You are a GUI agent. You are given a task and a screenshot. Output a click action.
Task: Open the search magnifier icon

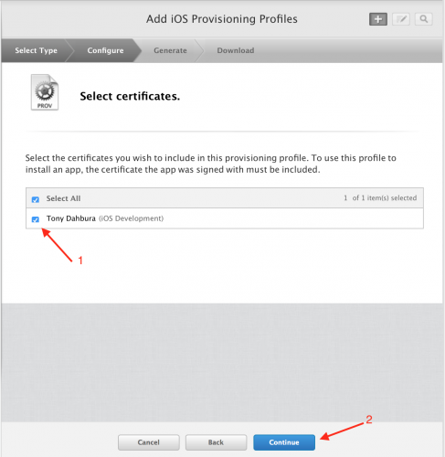pyautogui.click(x=424, y=19)
